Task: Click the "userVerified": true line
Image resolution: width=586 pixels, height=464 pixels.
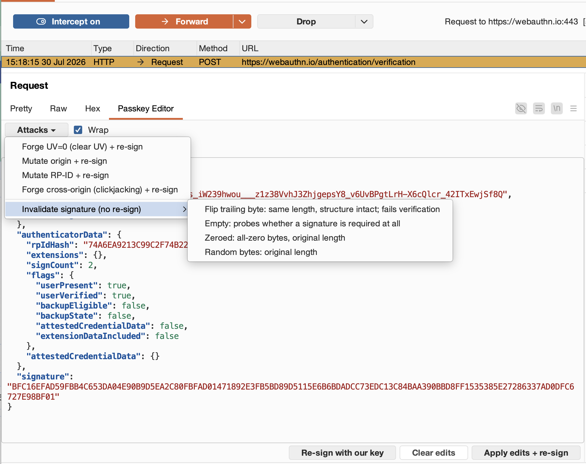Action: [x=85, y=295]
